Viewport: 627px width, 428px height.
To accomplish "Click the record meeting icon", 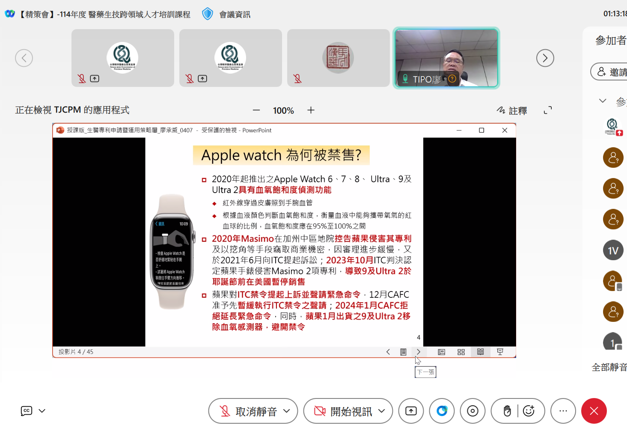I will coord(472,411).
